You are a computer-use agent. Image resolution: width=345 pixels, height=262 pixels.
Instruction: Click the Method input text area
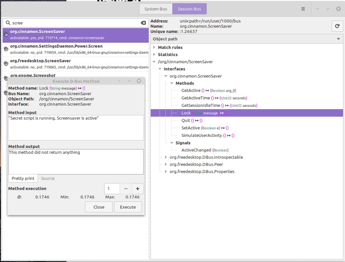(76, 128)
